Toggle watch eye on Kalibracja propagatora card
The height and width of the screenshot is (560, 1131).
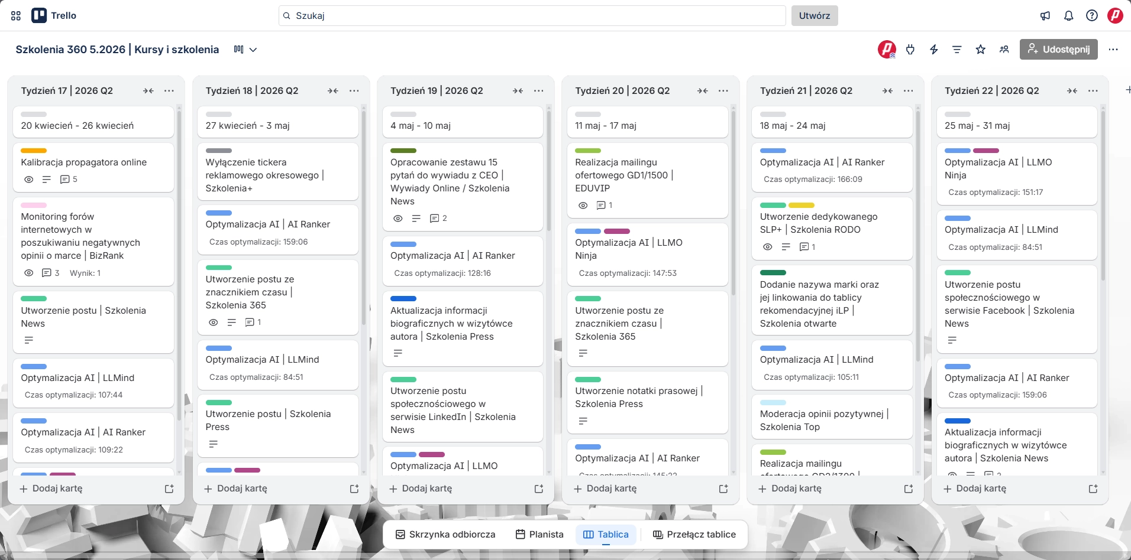coord(28,180)
